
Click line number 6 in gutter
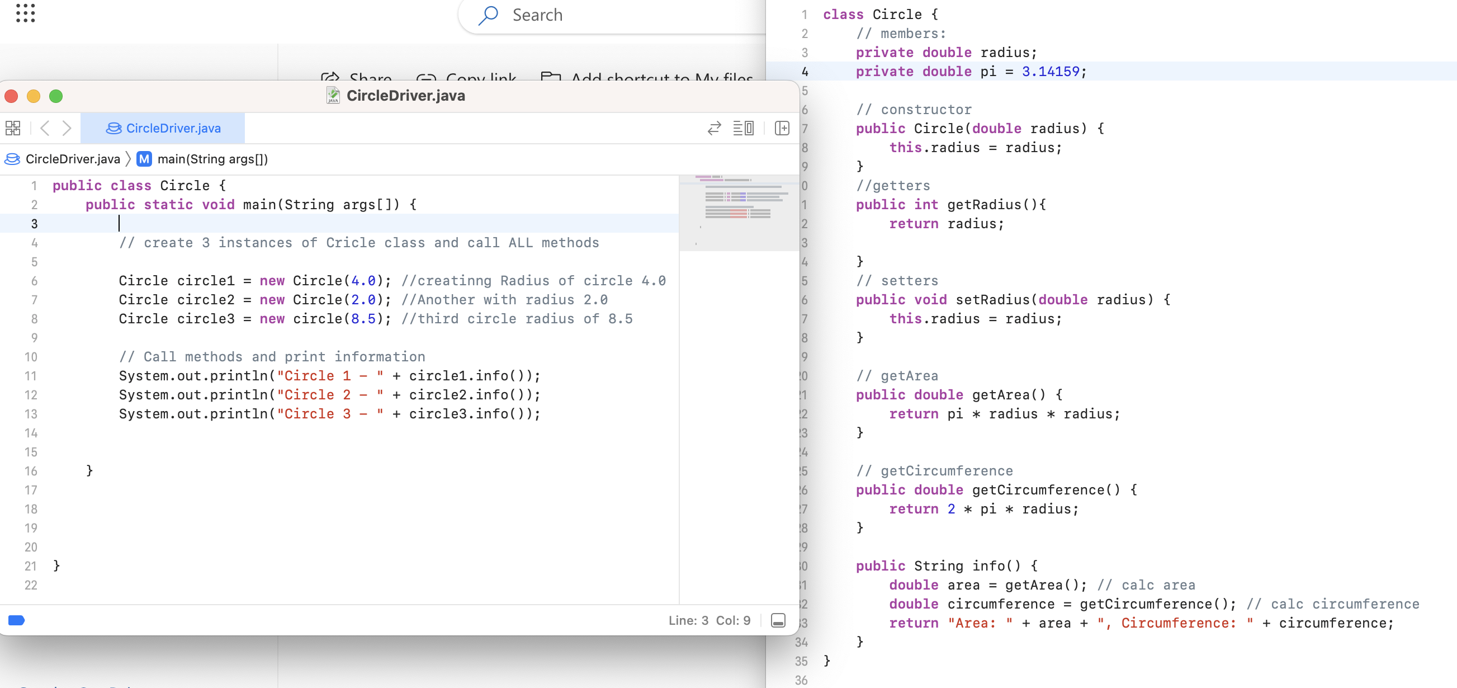[34, 281]
